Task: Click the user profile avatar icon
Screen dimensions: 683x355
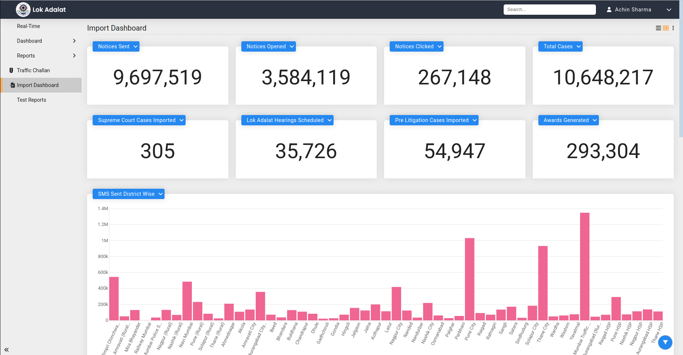Action: [609, 10]
